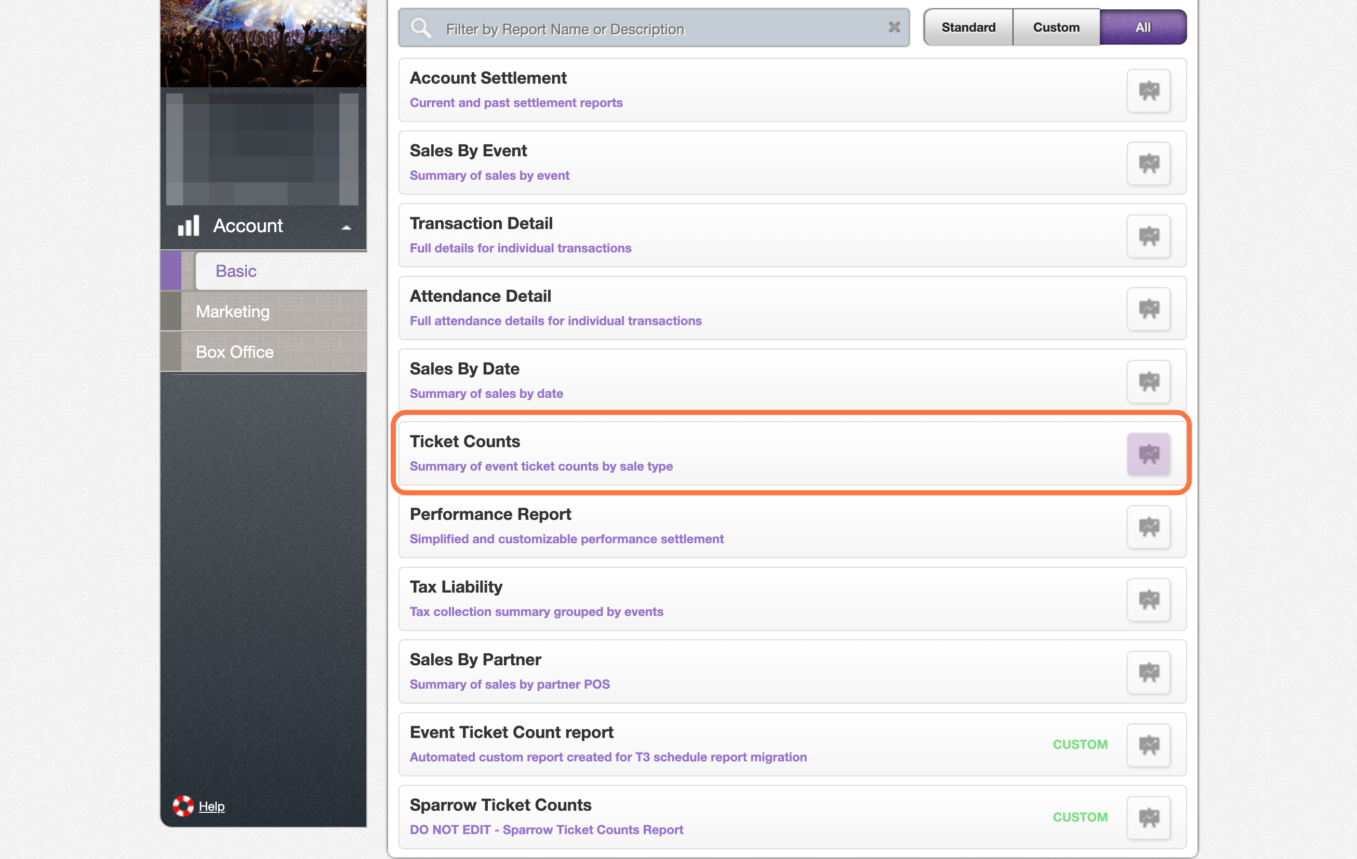Click the Performance Report chart icon
The width and height of the screenshot is (1357, 859).
1149,527
